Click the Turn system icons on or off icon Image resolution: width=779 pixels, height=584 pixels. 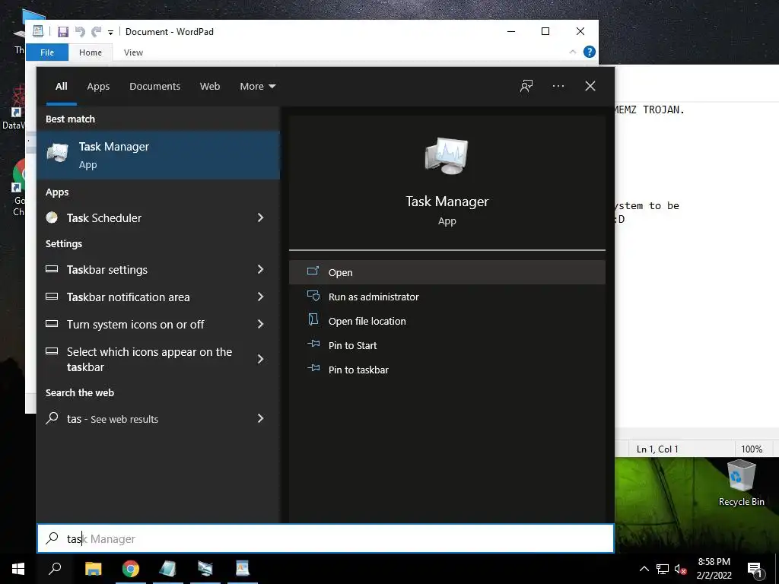tap(52, 324)
